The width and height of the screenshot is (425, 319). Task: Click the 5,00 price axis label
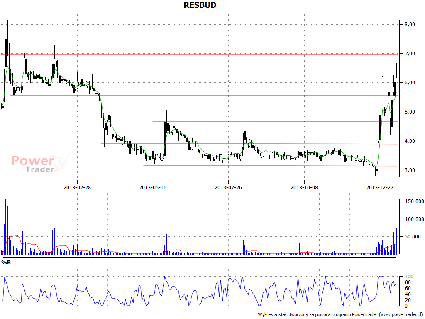410,112
